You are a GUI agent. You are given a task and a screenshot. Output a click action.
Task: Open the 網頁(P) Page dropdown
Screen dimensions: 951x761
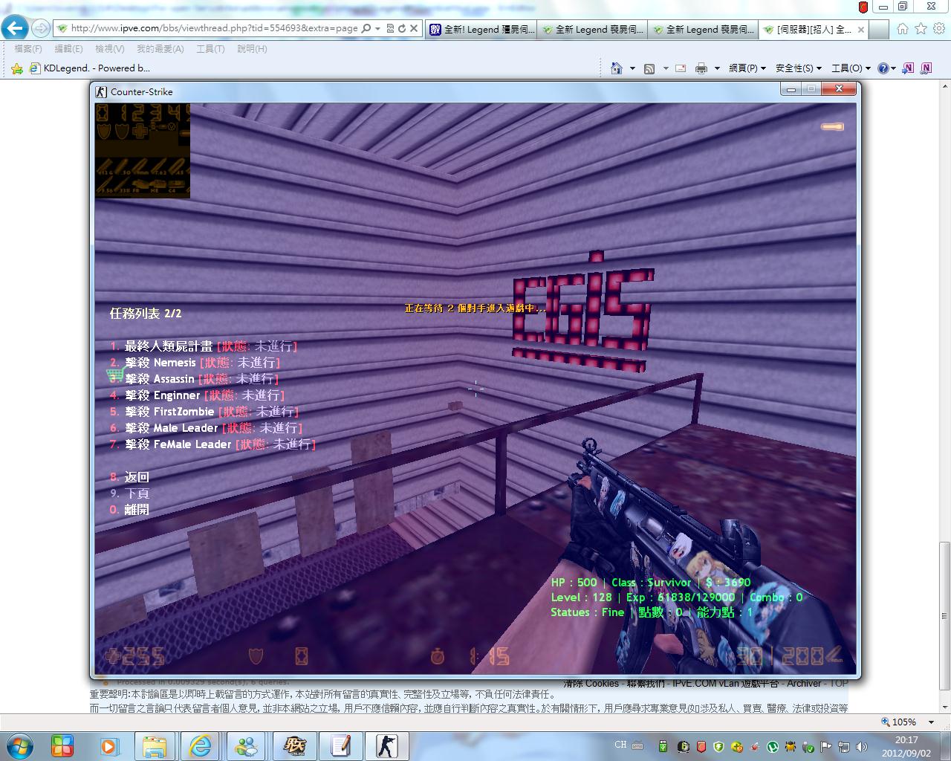click(747, 68)
